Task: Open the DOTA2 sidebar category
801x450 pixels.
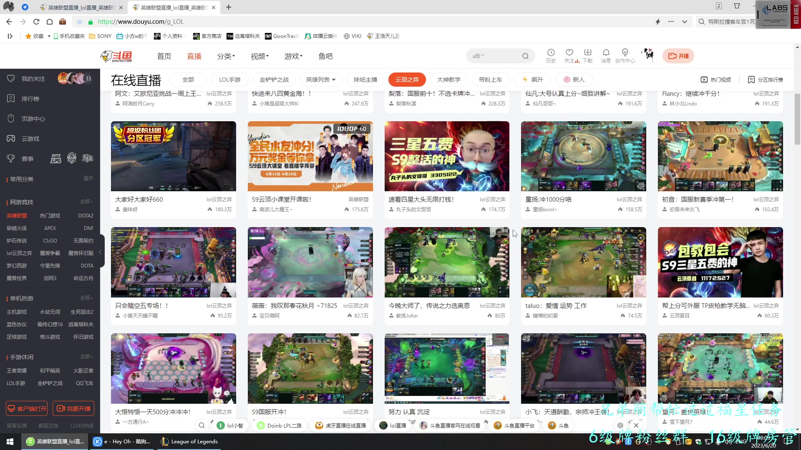Action: click(x=86, y=216)
